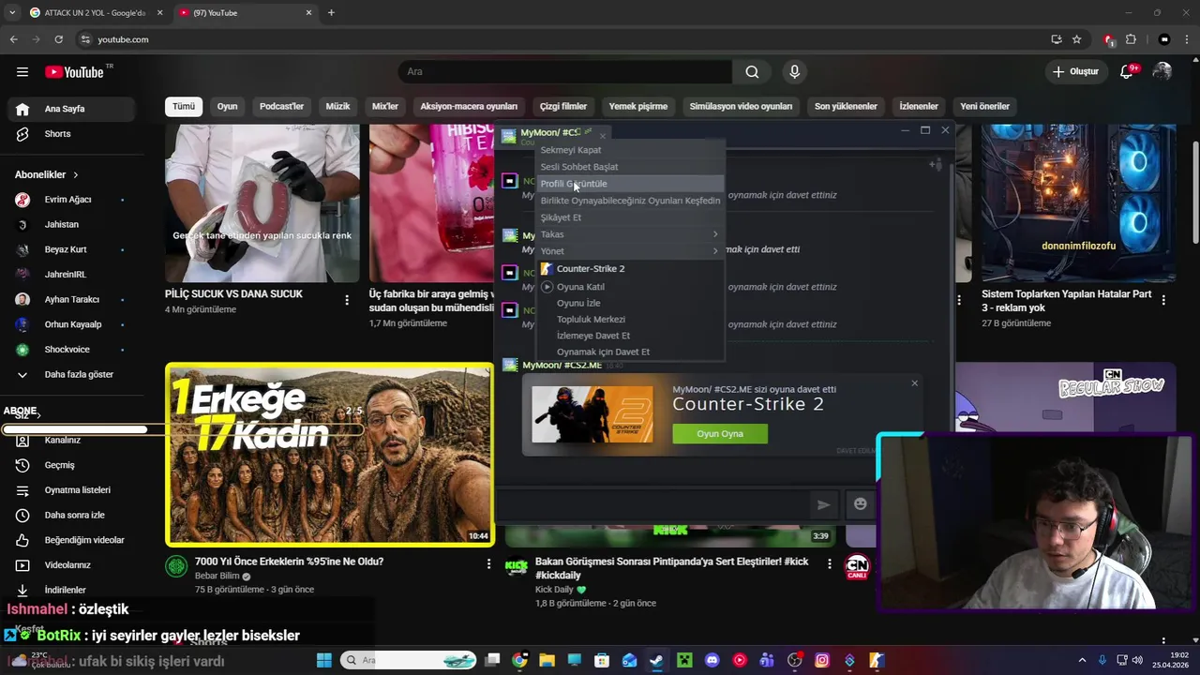Screen dimensions: 1200x675
Task: Expand the Abonelikler section chevron
Action: [76, 175]
